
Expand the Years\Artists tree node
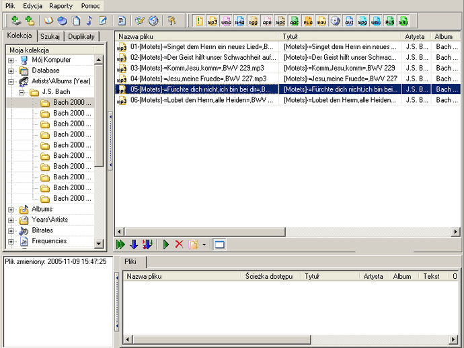tap(11, 220)
